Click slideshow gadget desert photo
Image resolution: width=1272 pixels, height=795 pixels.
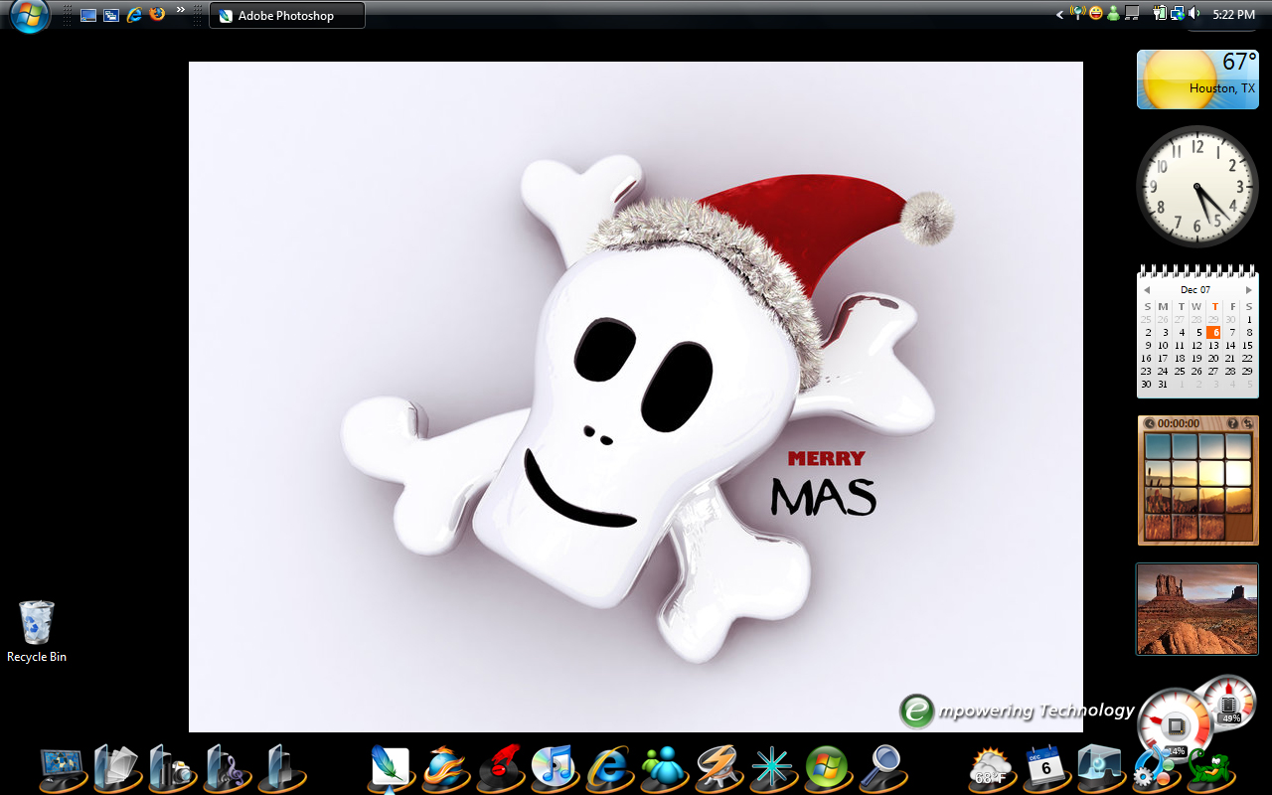[x=1197, y=609]
